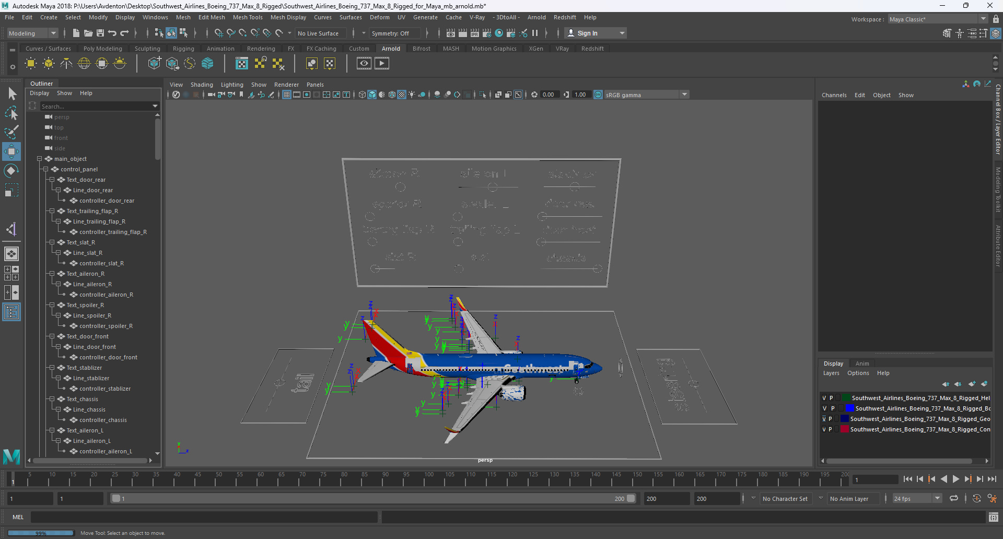
Task: Toggle playback P of Rigged_Geo layer
Action: pyautogui.click(x=830, y=419)
